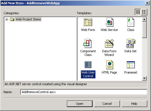Switch templates to large icons view
This screenshot has height=111, width=151.
(x=138, y=12)
